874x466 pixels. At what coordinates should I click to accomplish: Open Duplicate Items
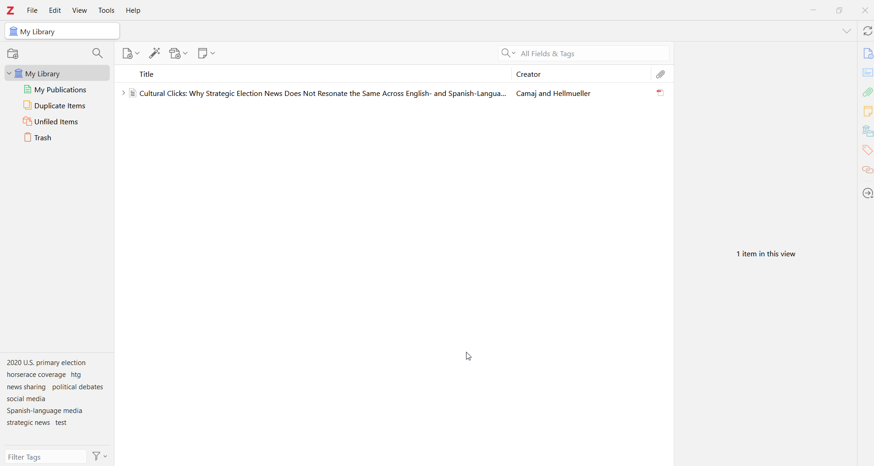pyautogui.click(x=57, y=106)
